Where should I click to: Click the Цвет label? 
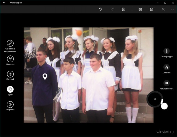(x=10, y=95)
